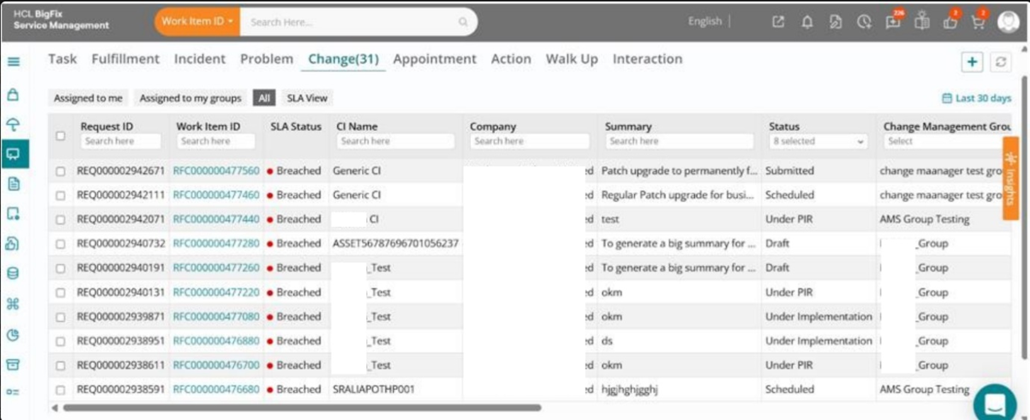
Task: Open the notifications bell icon
Action: [x=806, y=22]
